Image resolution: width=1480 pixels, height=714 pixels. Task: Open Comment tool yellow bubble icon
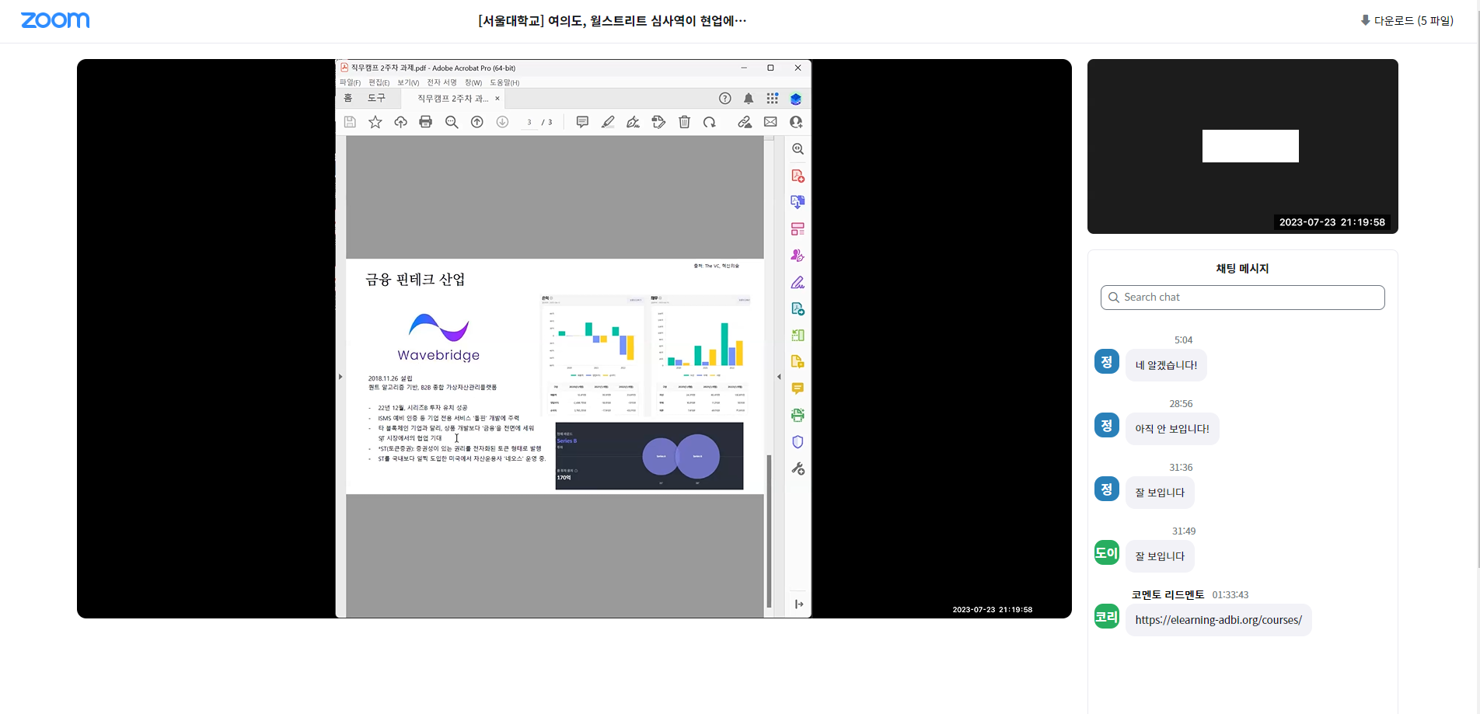798,388
